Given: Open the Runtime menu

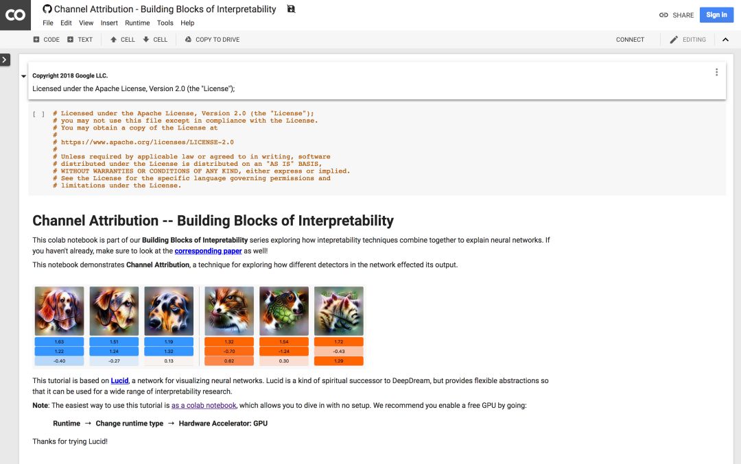Looking at the screenshot, I should 137,23.
